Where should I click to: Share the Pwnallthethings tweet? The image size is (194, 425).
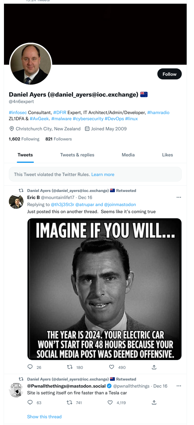tap(154, 403)
